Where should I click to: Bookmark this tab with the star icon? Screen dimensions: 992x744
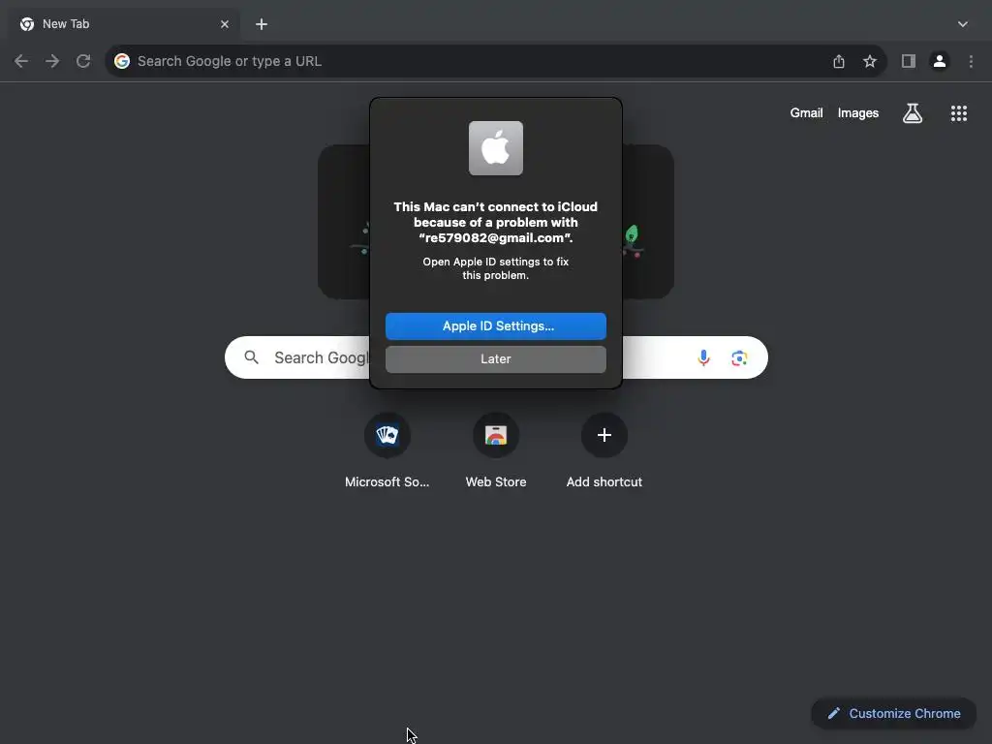coord(870,61)
